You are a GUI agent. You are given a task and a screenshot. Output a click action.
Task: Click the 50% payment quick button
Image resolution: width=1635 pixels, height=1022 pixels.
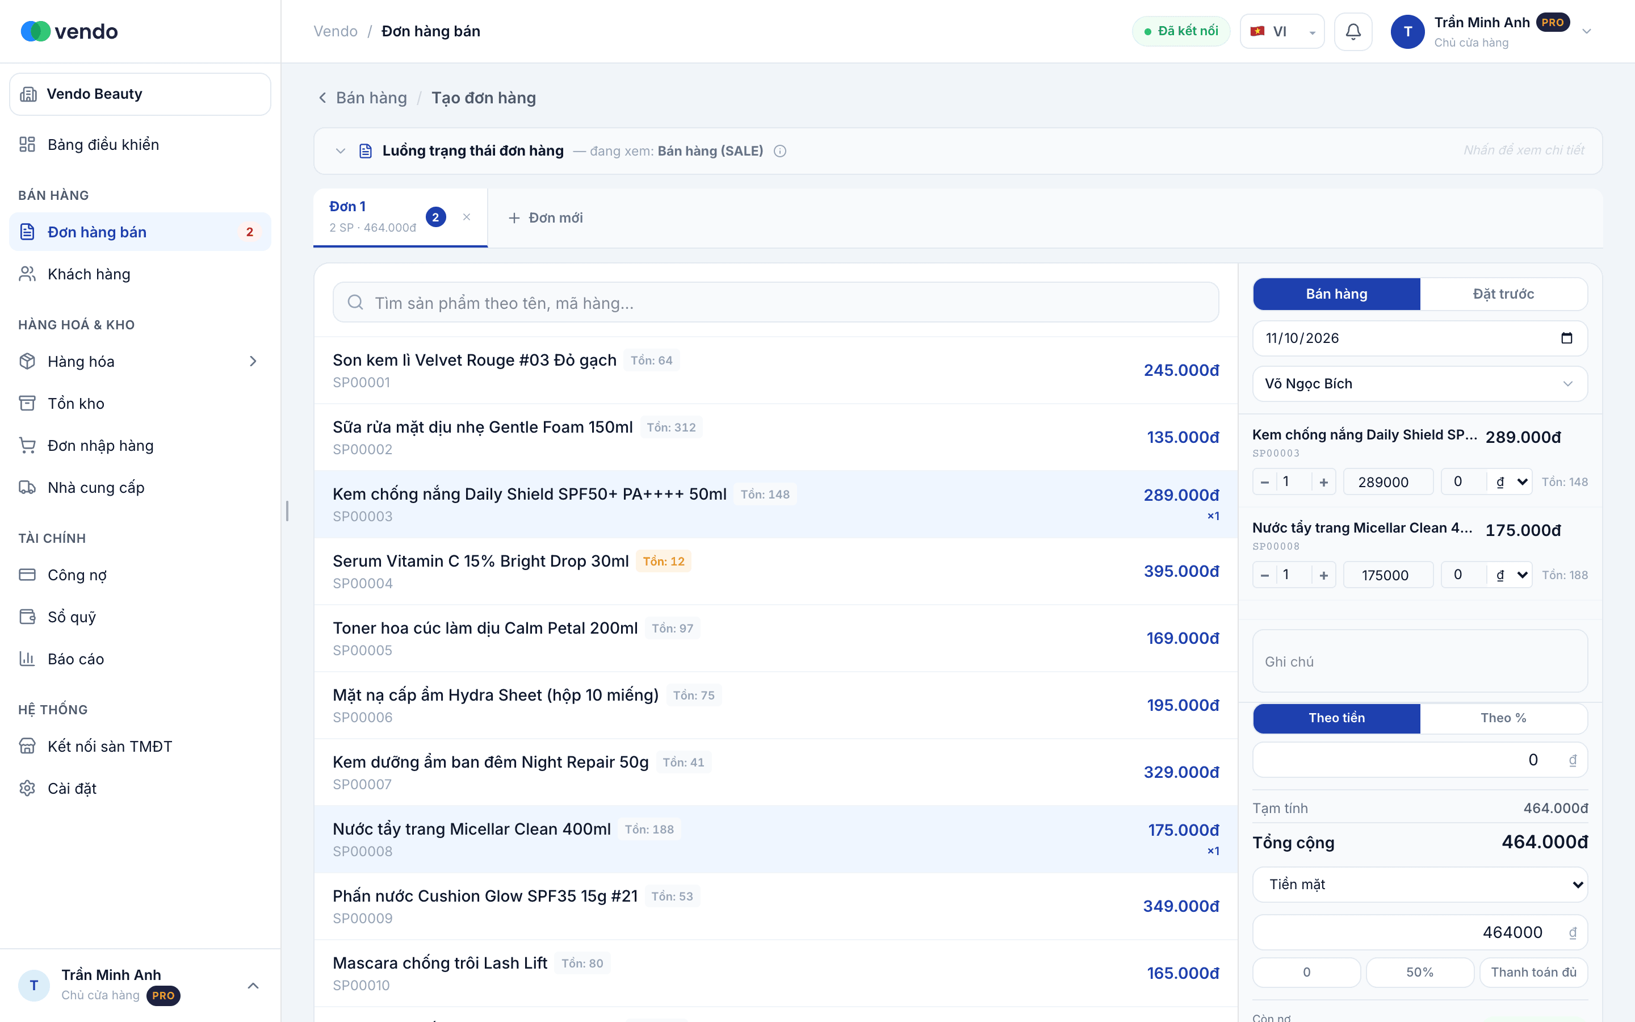(x=1419, y=972)
